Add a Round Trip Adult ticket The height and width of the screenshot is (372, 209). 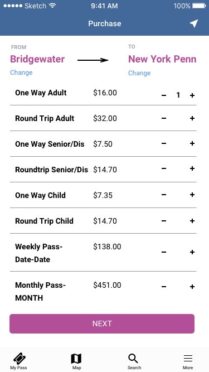[x=192, y=118]
